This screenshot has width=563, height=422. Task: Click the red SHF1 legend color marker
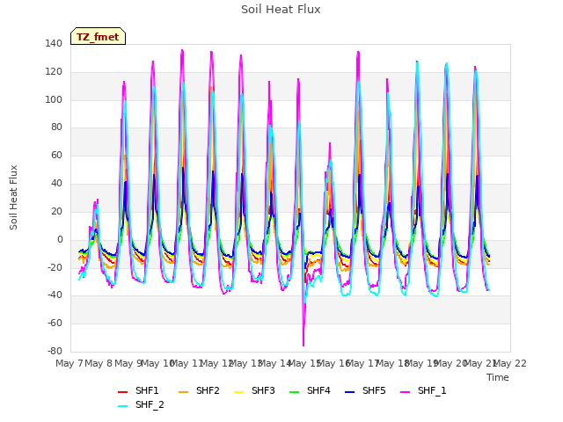click(123, 392)
